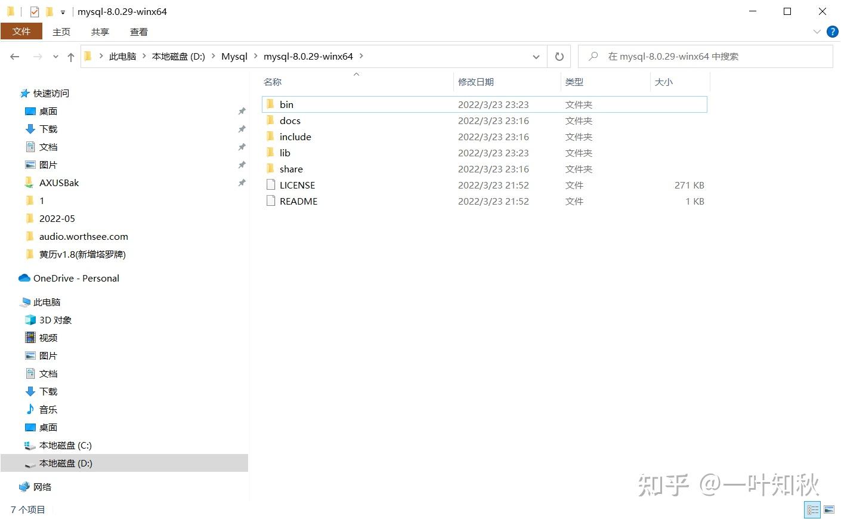This screenshot has width=841, height=519.
Task: Expand the ribbon with the chevron
Action: pos(817,32)
